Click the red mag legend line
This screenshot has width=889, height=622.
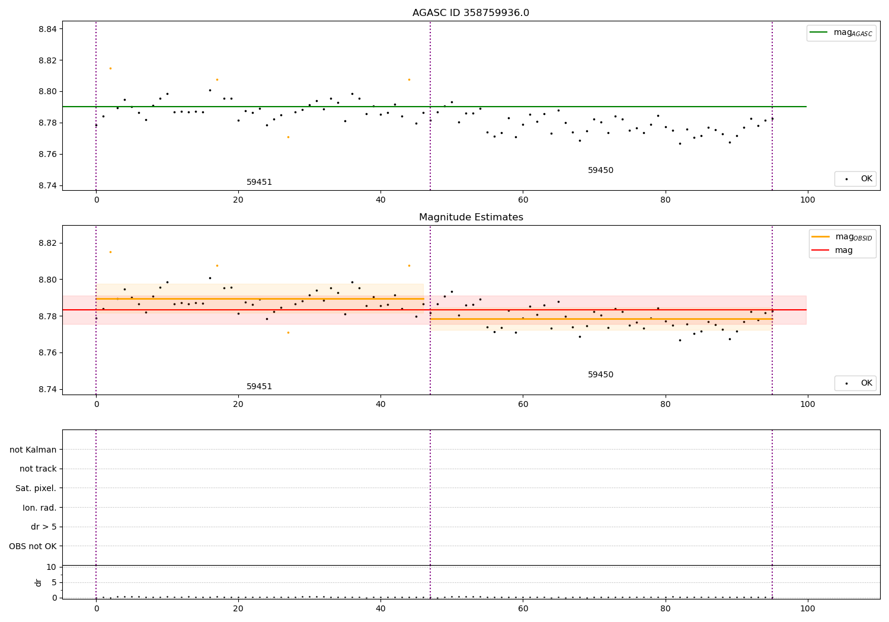821,251
